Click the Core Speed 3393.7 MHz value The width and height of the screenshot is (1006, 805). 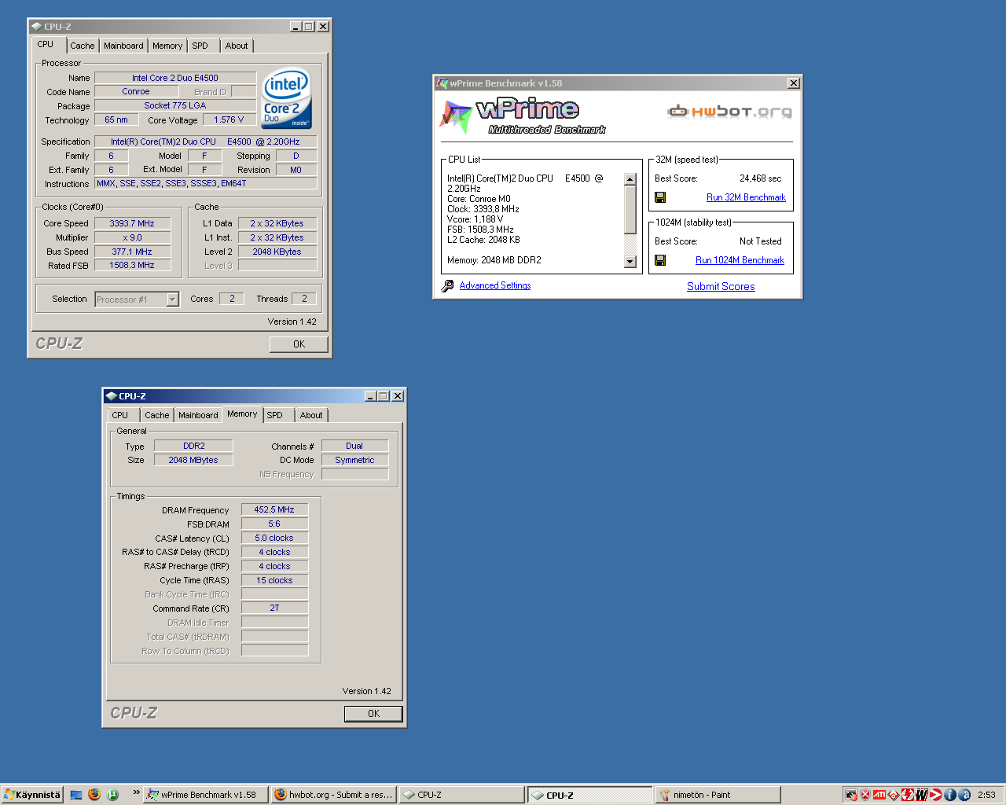point(132,223)
